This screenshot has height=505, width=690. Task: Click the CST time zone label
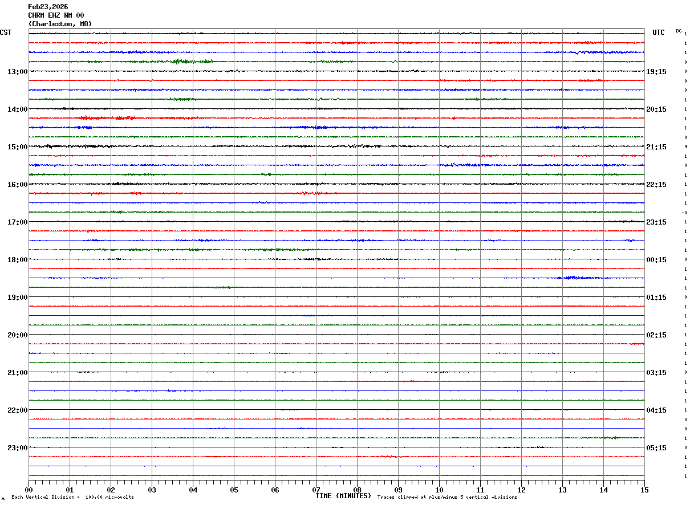click(x=6, y=32)
